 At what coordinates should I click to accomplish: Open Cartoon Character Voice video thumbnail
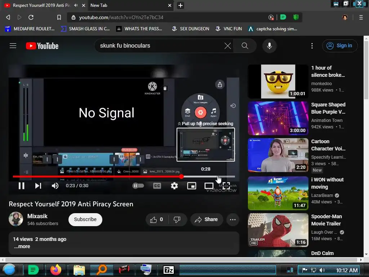click(278, 155)
